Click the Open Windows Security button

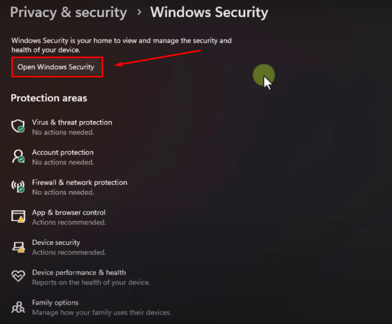click(x=57, y=67)
